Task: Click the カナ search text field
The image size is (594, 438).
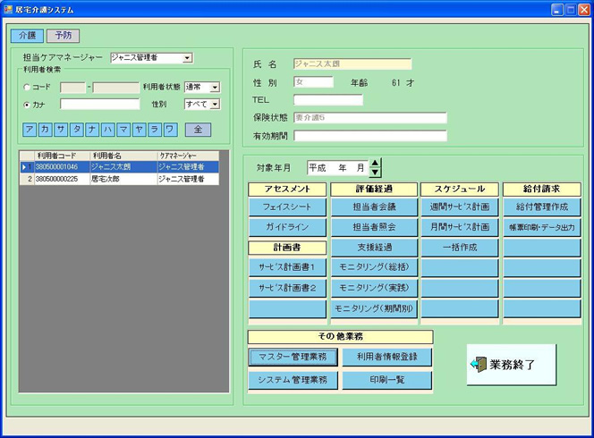Action: (99, 105)
